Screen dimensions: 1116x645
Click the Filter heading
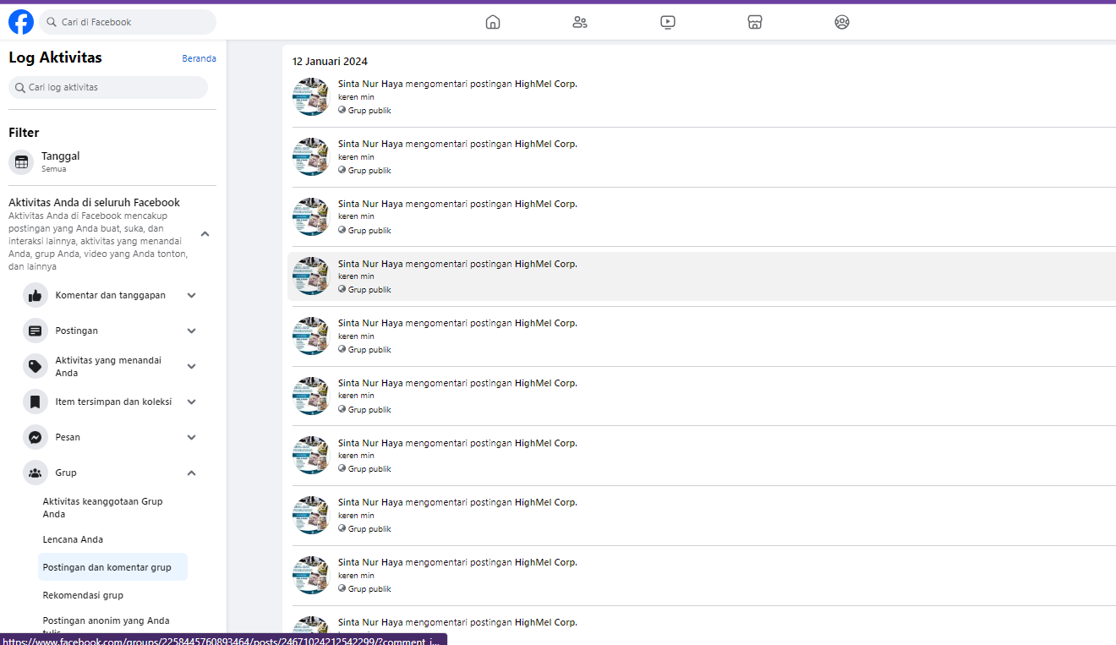[24, 133]
